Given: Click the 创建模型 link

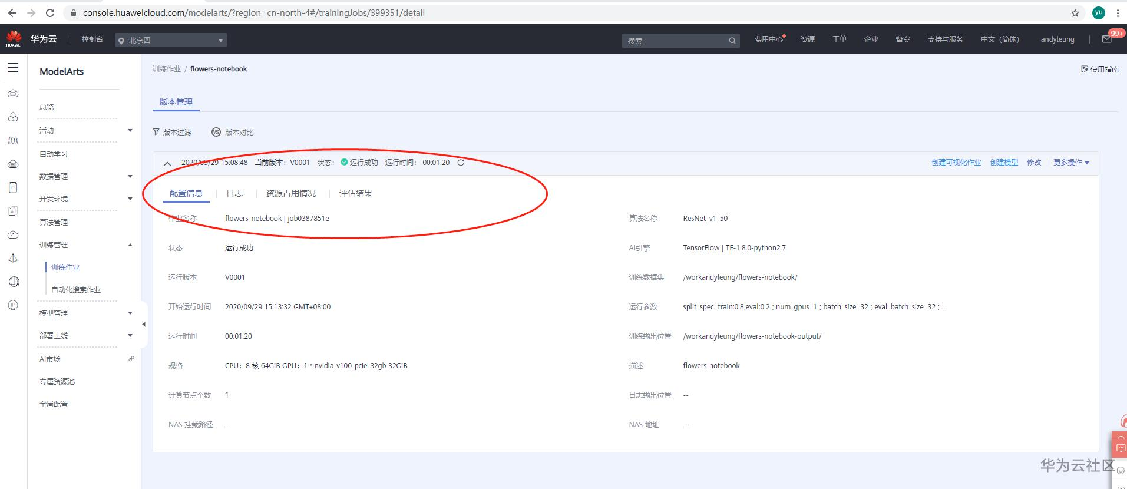Looking at the screenshot, I should point(1004,163).
